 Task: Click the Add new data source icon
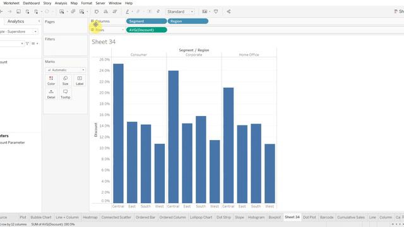27,11
